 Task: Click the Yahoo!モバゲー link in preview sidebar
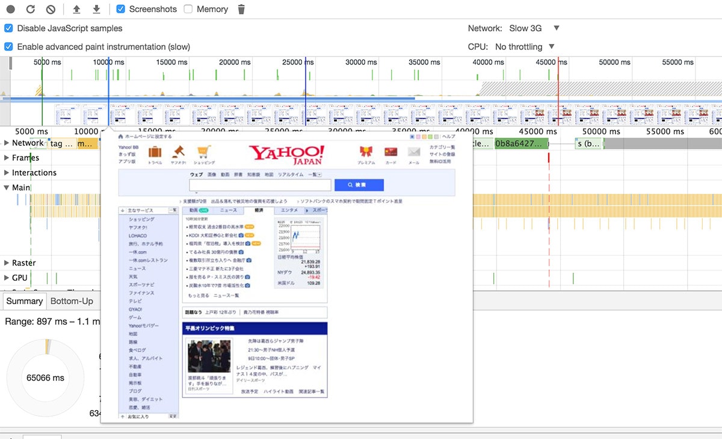(x=144, y=325)
